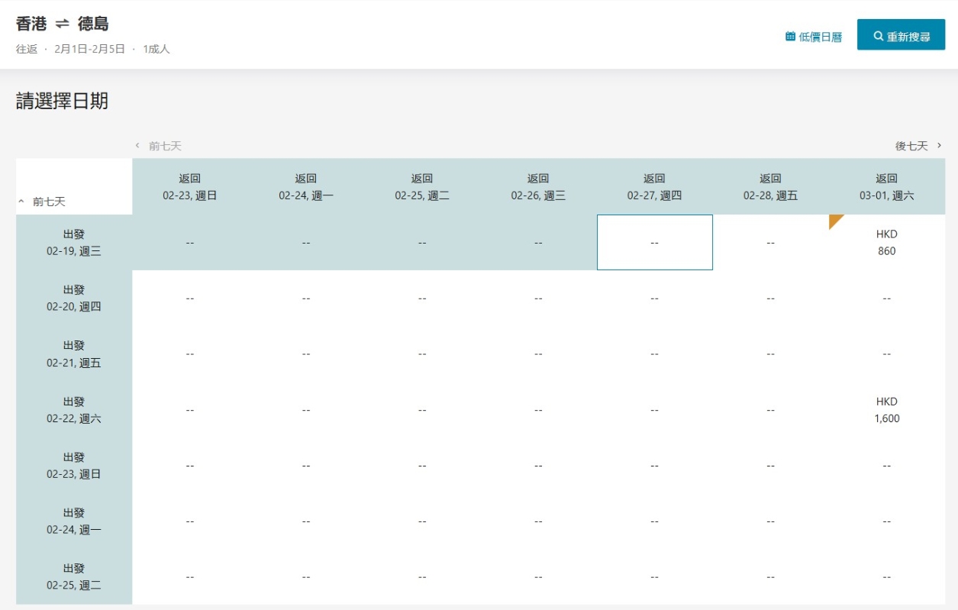This screenshot has height=610, width=958.
Task: Select return column 02-23 週日 header
Action: [x=190, y=187]
